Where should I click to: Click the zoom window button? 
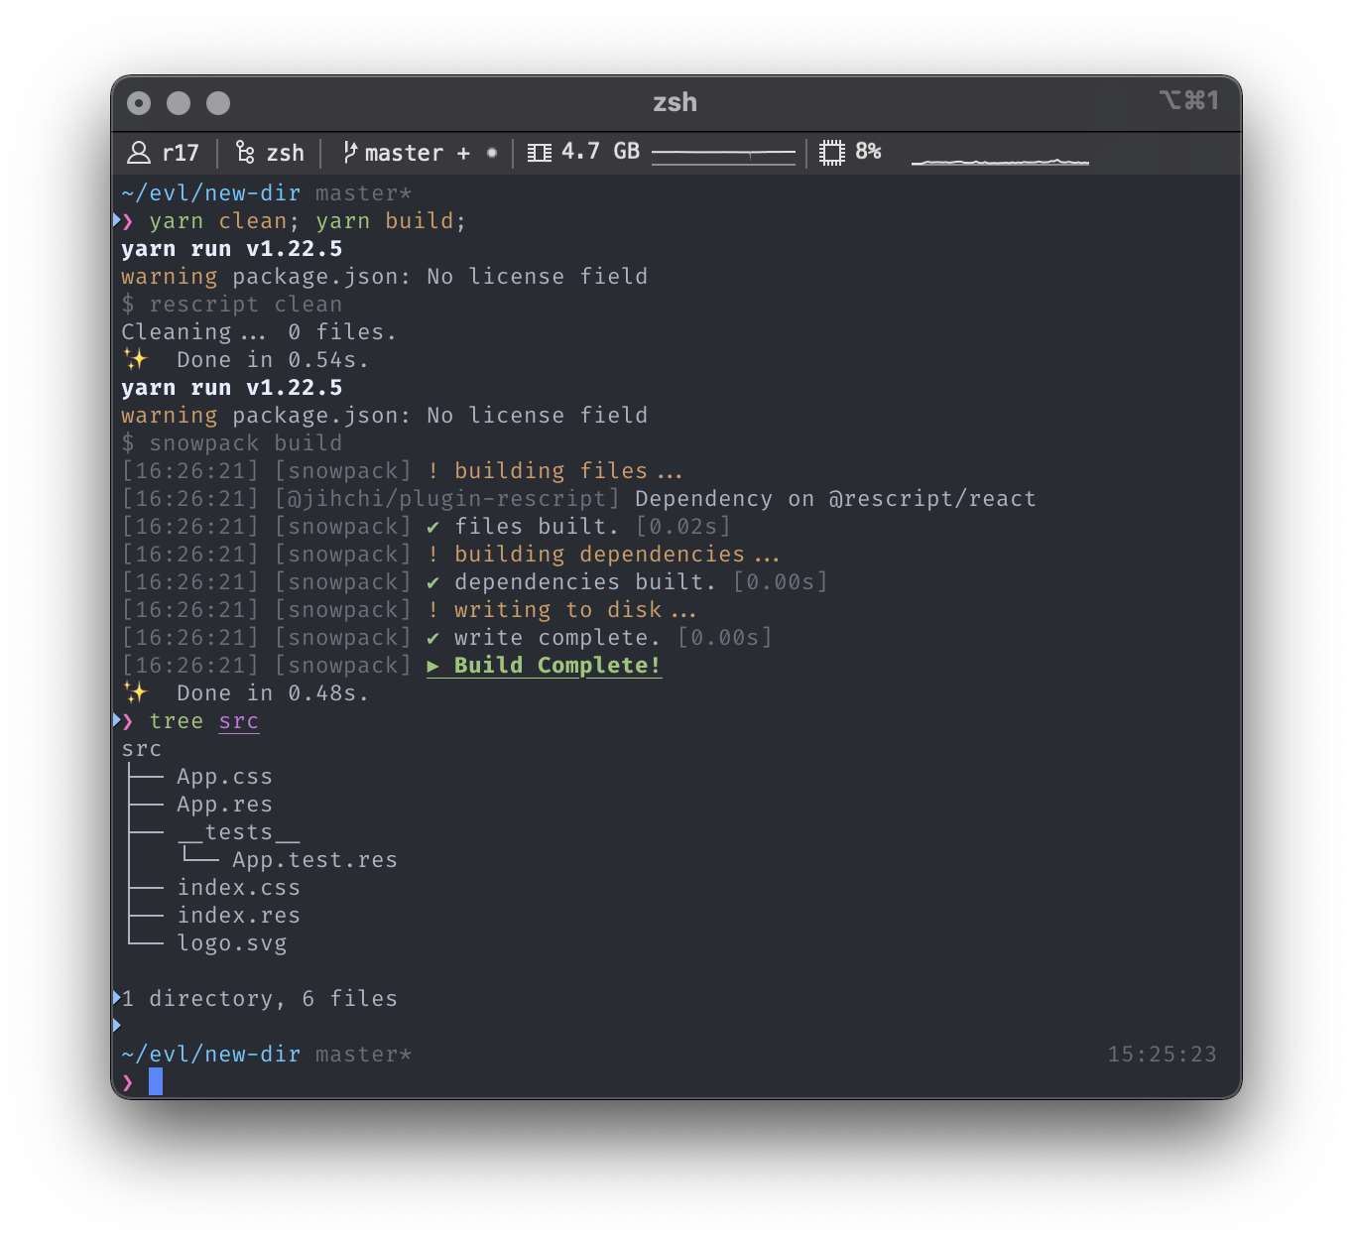tap(218, 103)
